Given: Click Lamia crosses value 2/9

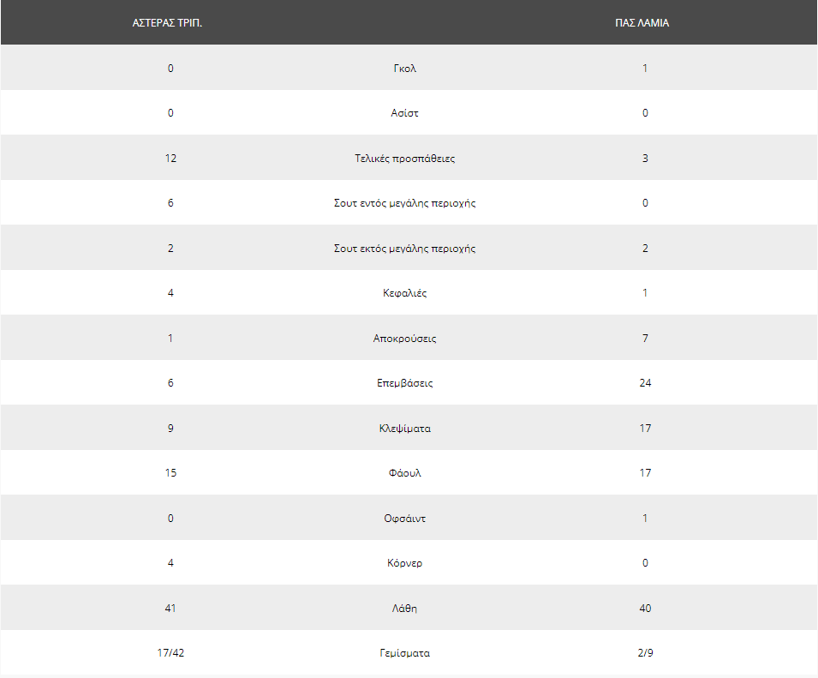Looking at the screenshot, I should click(645, 653).
